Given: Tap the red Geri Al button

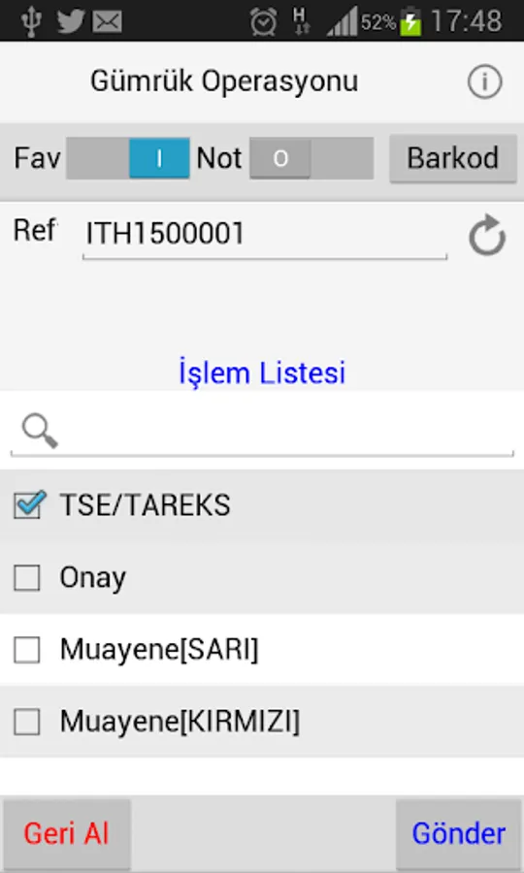Looking at the screenshot, I should coord(66,834).
